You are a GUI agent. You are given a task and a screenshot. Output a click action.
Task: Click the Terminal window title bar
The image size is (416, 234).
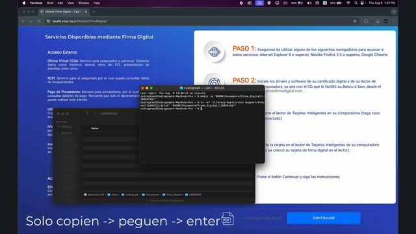click(202, 88)
